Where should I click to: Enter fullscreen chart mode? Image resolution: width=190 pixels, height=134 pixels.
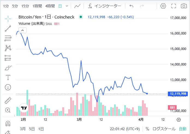173,6
